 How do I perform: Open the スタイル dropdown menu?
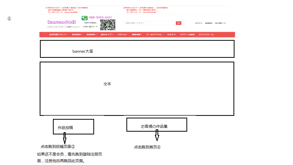[x=122, y=35]
